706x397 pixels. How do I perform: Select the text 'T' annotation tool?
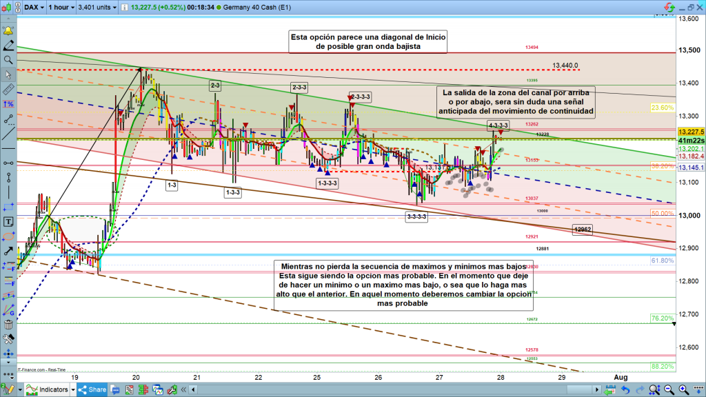[9, 222]
